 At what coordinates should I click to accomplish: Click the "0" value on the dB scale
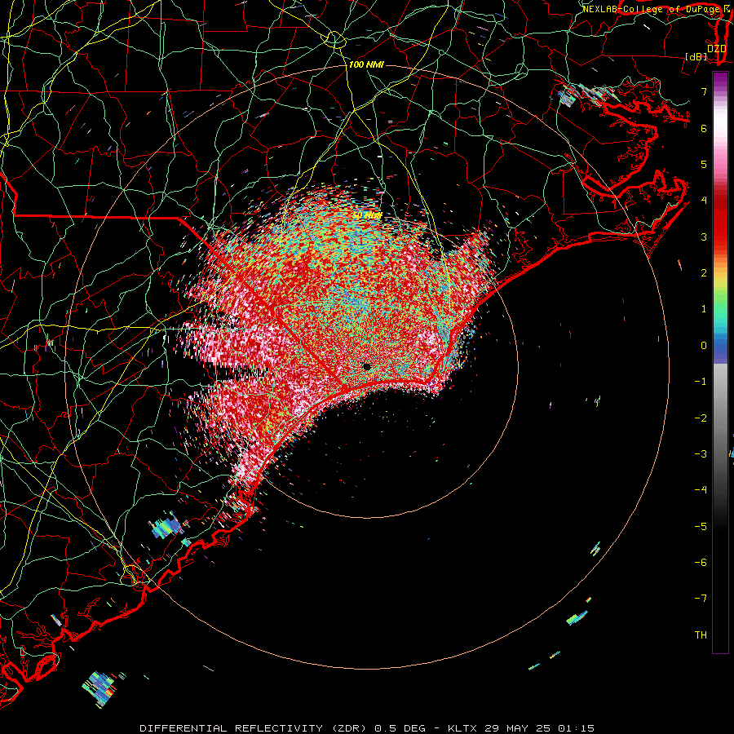pyautogui.click(x=704, y=346)
